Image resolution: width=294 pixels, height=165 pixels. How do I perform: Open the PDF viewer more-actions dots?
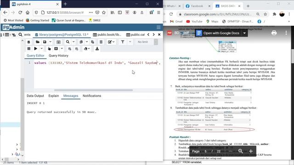tap(286, 33)
